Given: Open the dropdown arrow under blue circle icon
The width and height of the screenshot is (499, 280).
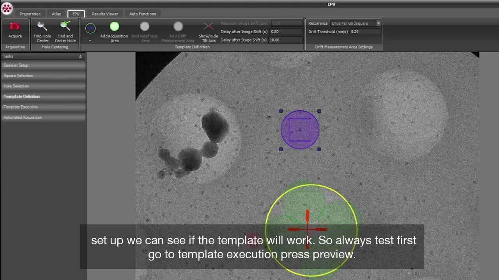Looking at the screenshot, I should [x=90, y=40].
